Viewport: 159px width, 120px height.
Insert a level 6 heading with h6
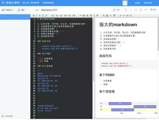pyautogui.click(x=74, y=15)
